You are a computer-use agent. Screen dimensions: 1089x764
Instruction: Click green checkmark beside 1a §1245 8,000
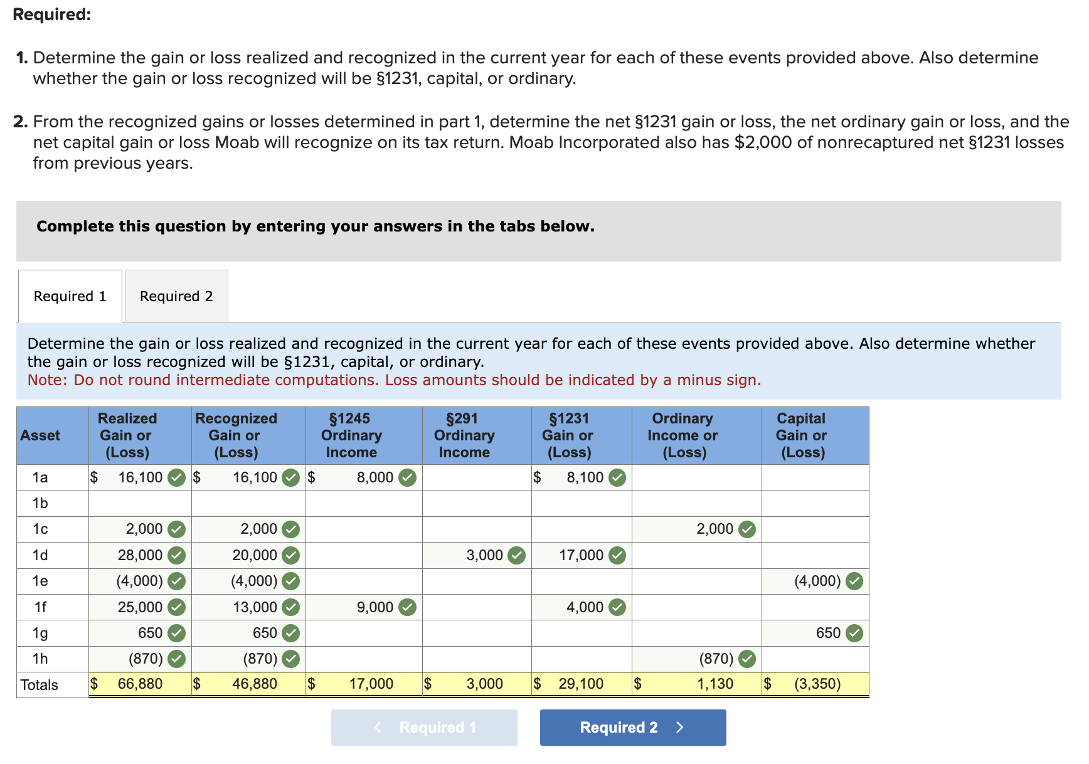click(408, 478)
